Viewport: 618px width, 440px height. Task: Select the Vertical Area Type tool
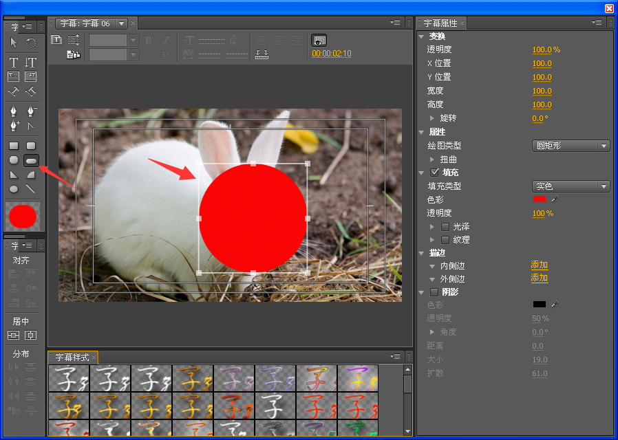pyautogui.click(x=31, y=76)
